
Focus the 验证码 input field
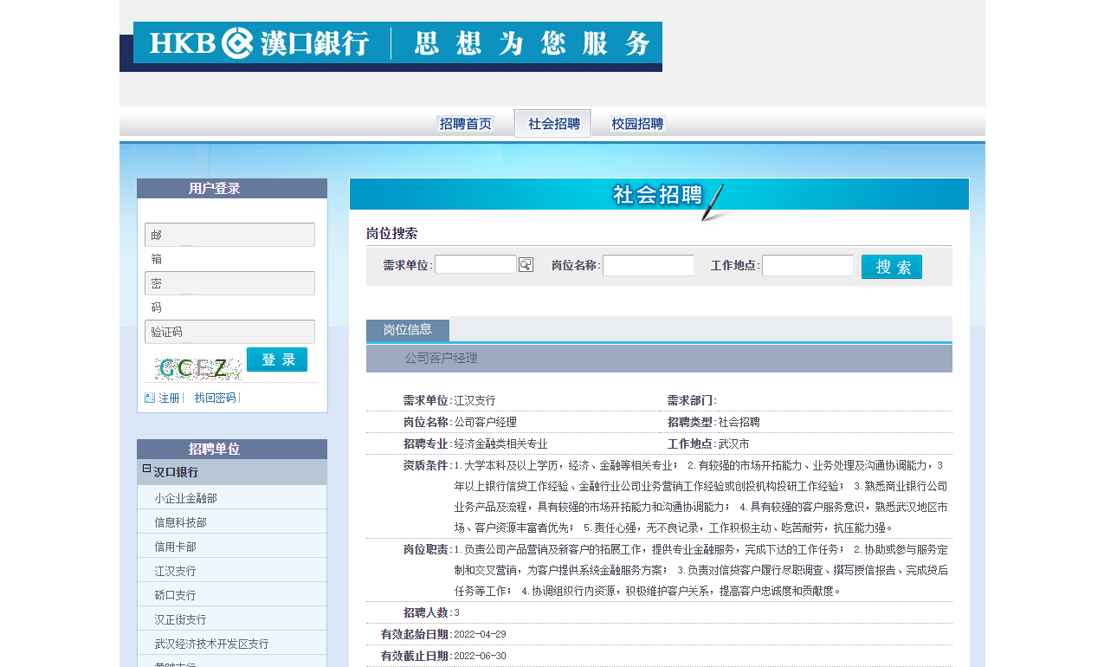point(229,332)
